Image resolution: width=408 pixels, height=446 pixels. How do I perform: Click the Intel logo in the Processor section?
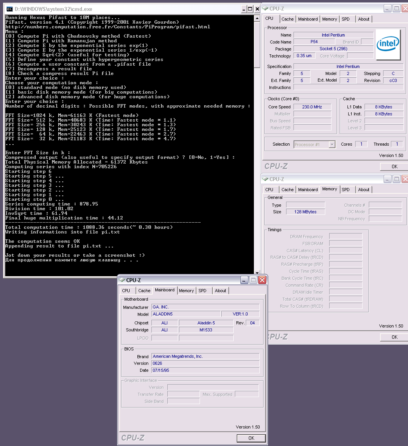[388, 44]
